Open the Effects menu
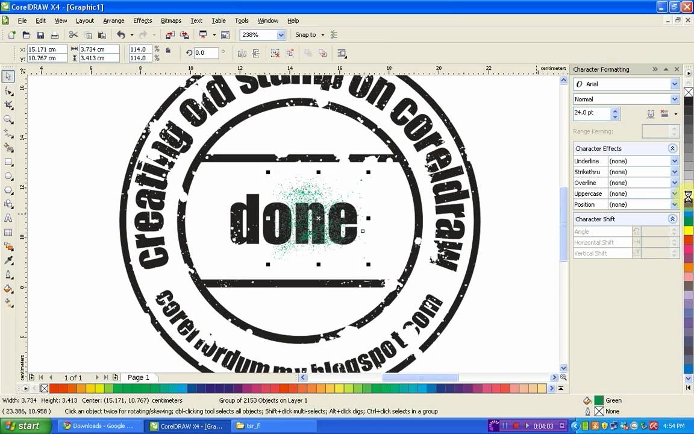The width and height of the screenshot is (694, 434). 143,20
